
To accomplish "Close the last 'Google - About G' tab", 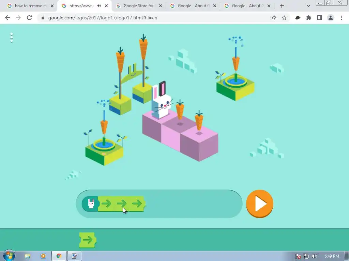I will (x=269, y=6).
